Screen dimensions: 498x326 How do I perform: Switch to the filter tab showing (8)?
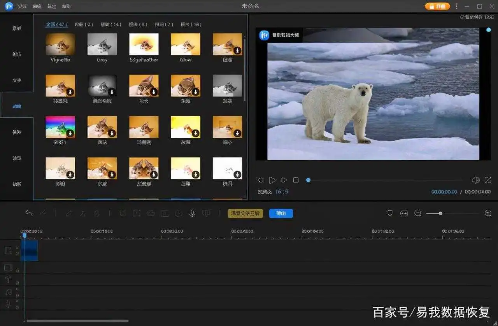point(138,25)
